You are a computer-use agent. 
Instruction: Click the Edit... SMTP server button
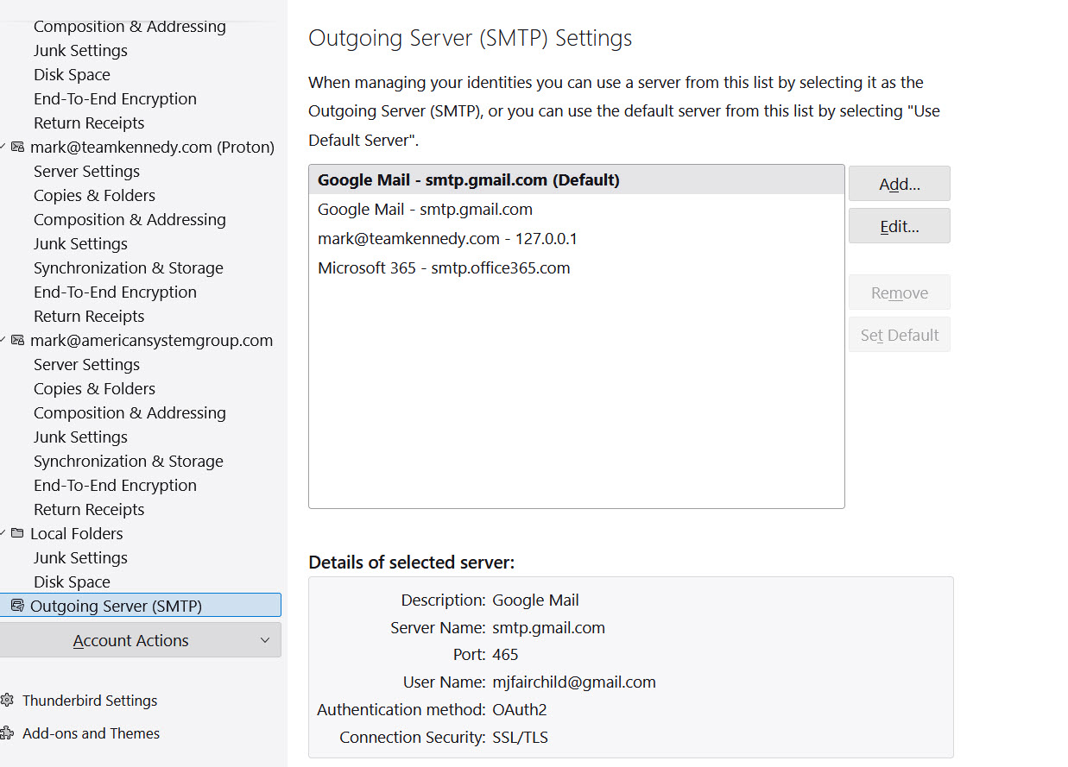tap(899, 226)
